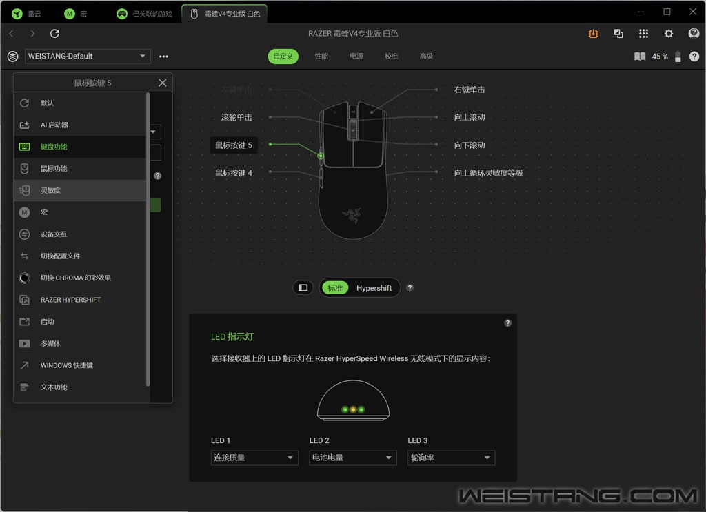Screen dimensions: 706x512
Task: Click the function list vertical scrollbar
Action: 148,238
